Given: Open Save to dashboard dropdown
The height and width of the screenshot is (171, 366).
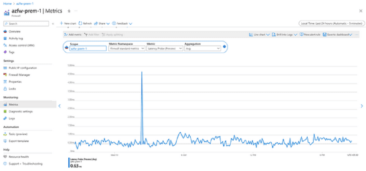Looking at the screenshot, I should [x=338, y=35].
